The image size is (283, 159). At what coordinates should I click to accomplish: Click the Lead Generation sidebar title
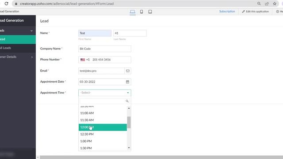(x=12, y=21)
